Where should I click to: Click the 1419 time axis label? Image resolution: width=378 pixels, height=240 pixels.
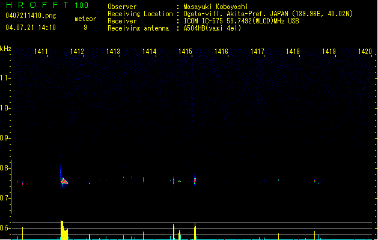click(329, 52)
